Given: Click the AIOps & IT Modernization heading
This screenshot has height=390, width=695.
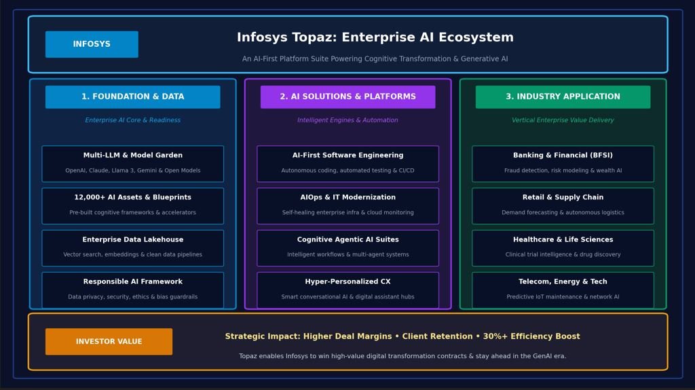Looking at the screenshot, I should point(348,197).
